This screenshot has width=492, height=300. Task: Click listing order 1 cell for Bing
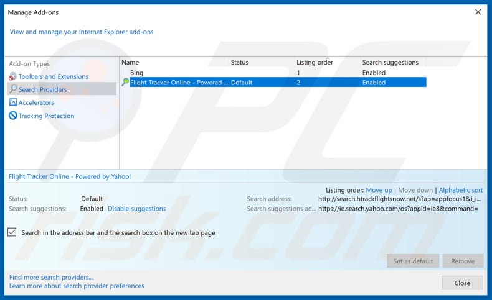(x=298, y=73)
